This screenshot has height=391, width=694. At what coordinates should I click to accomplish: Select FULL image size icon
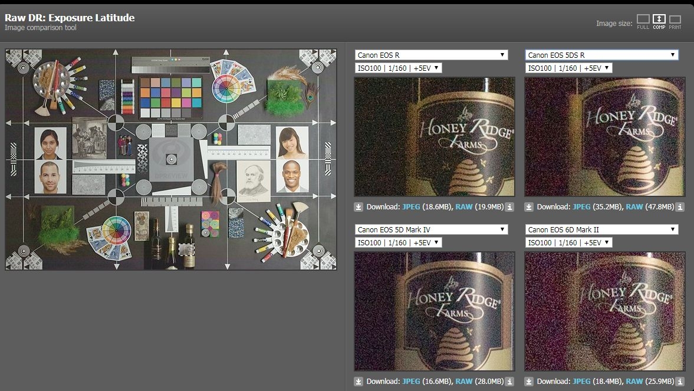(x=643, y=22)
